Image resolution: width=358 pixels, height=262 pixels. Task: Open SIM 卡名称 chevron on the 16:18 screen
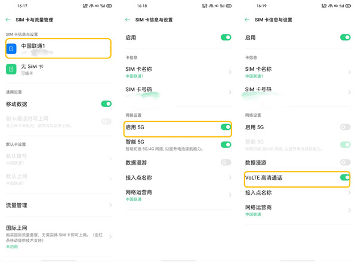click(230, 72)
